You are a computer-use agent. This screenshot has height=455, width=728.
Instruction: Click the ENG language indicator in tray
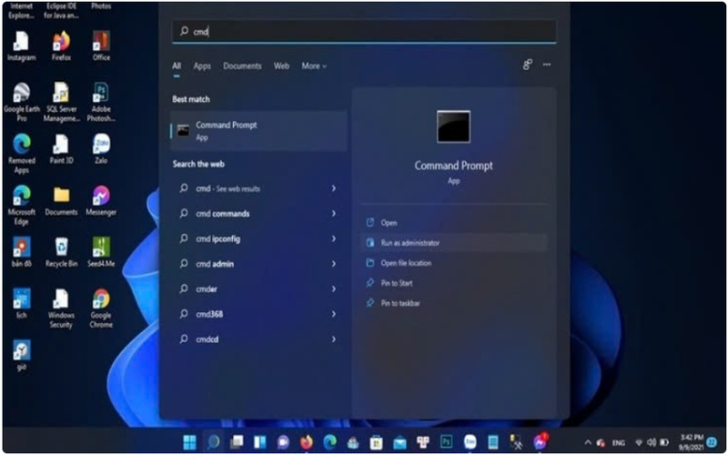(618, 443)
